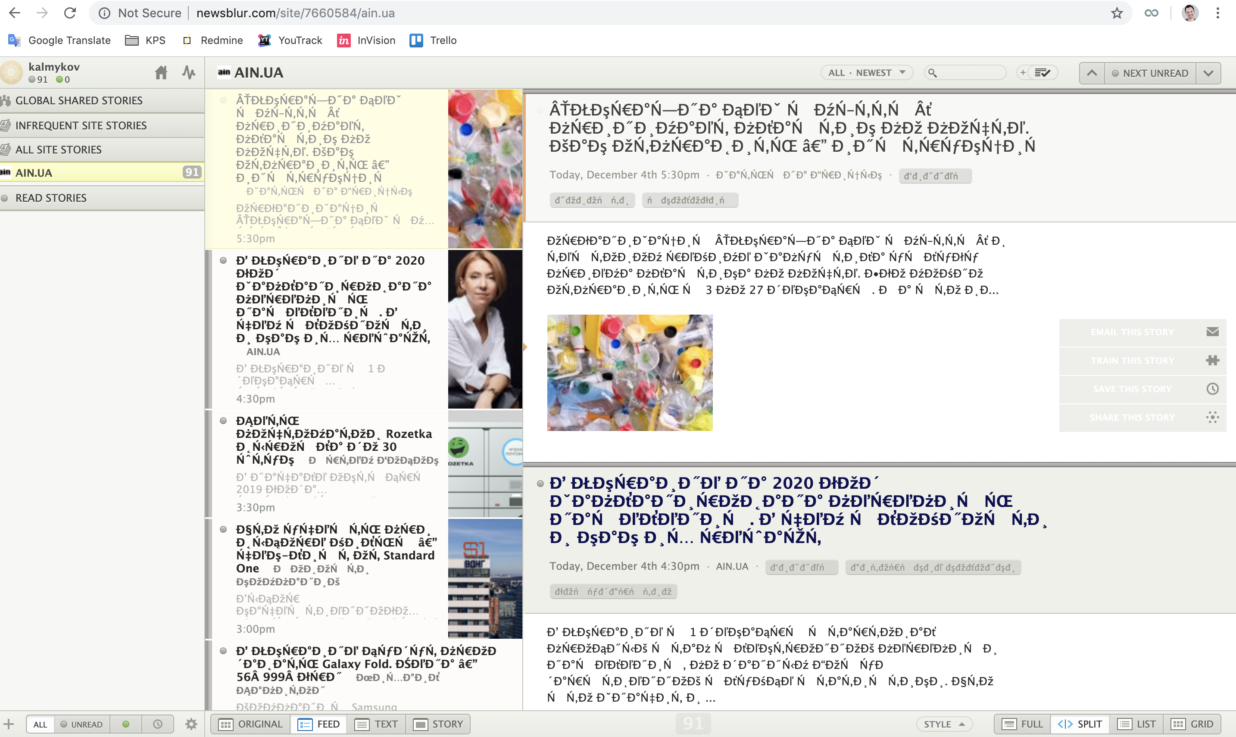Toggle unread dot of Rozetka story
This screenshot has width=1236, height=737.
tap(223, 421)
